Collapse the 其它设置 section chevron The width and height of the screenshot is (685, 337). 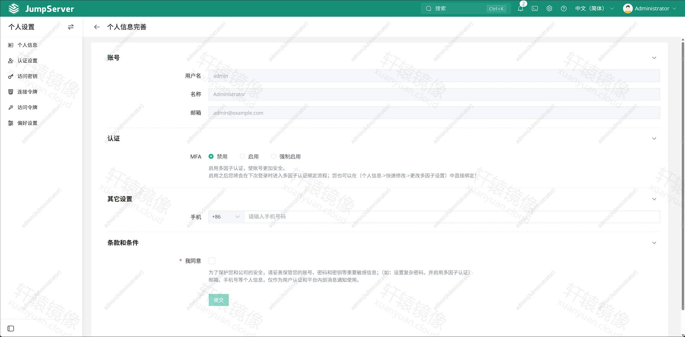click(x=654, y=199)
